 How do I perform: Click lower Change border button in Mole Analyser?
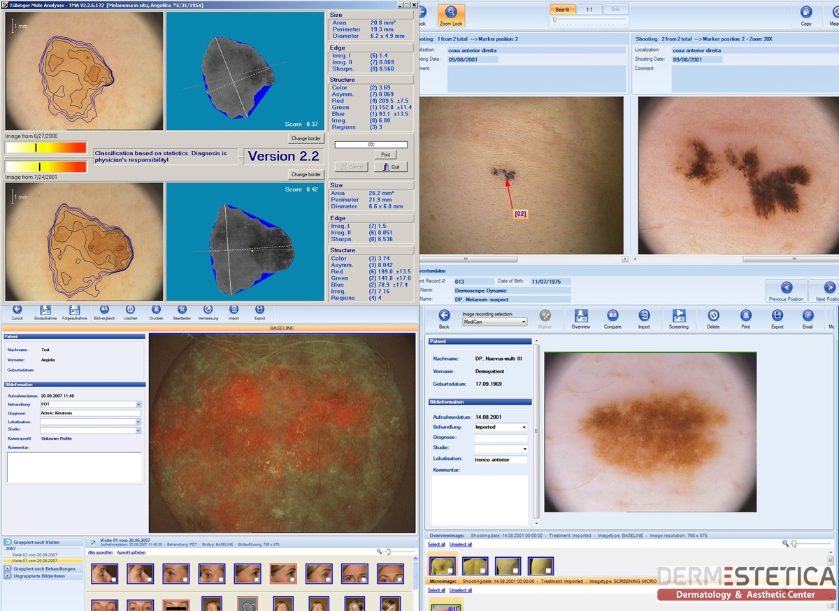pyautogui.click(x=306, y=174)
